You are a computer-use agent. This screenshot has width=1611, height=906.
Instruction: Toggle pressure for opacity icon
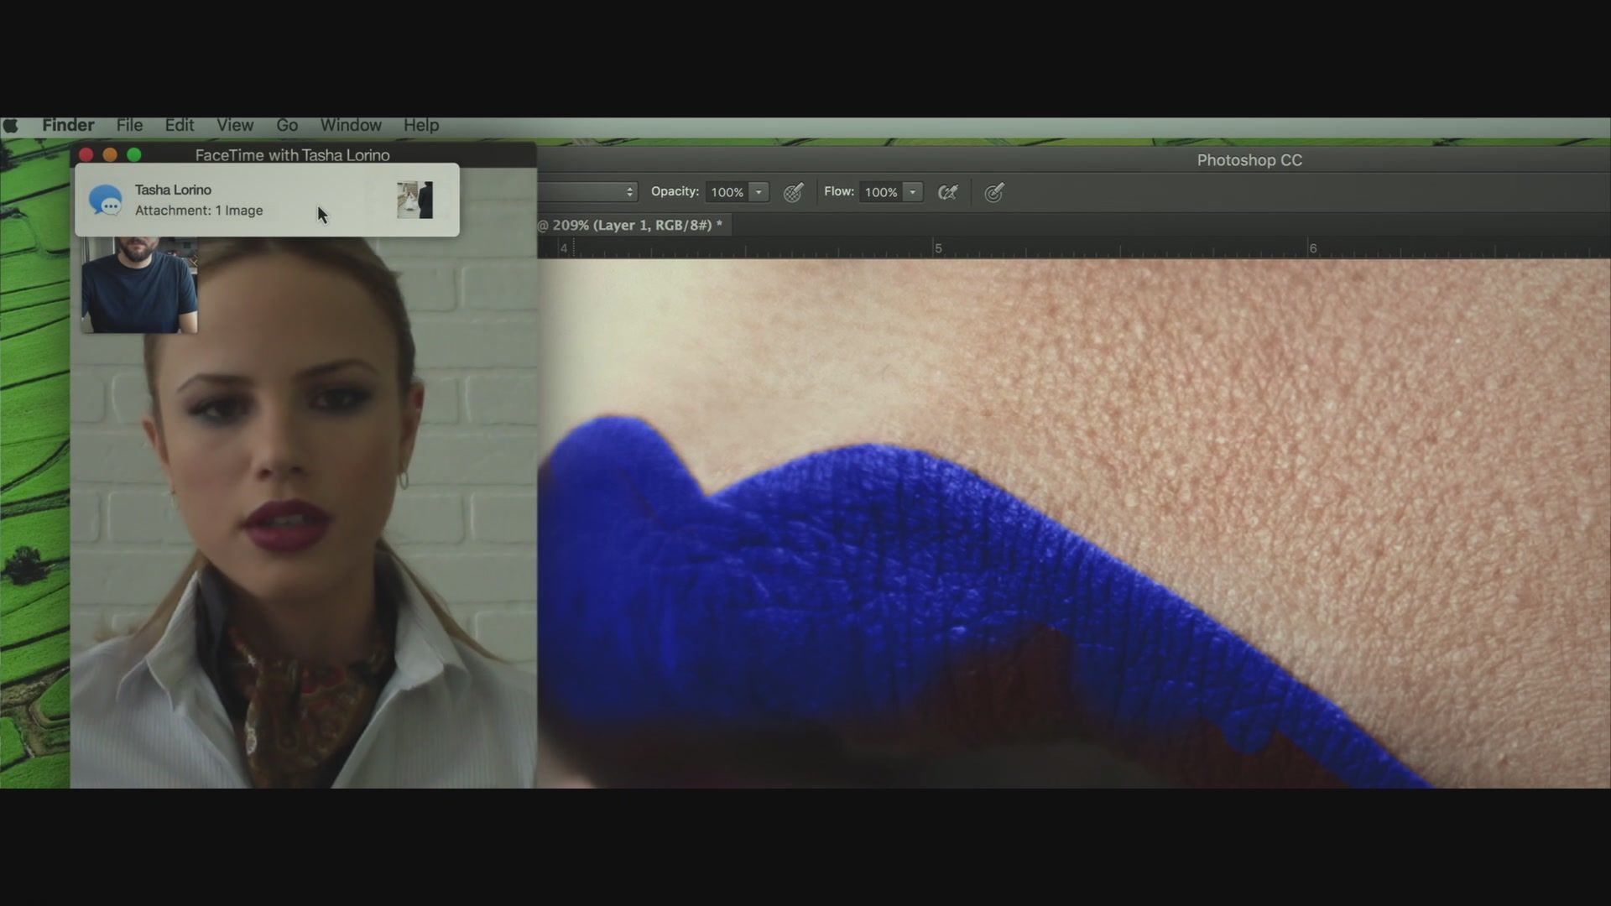coord(794,193)
